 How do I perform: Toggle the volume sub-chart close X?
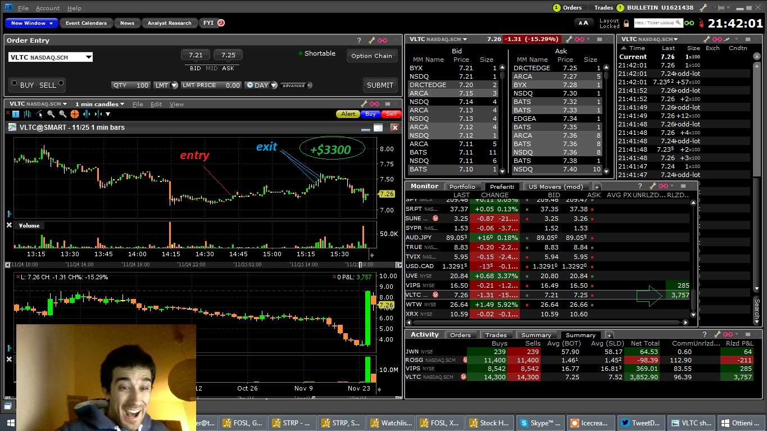click(9, 225)
